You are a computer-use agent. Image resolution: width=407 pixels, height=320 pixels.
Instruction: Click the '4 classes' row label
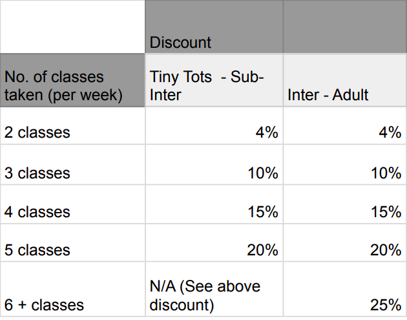[x=72, y=204]
